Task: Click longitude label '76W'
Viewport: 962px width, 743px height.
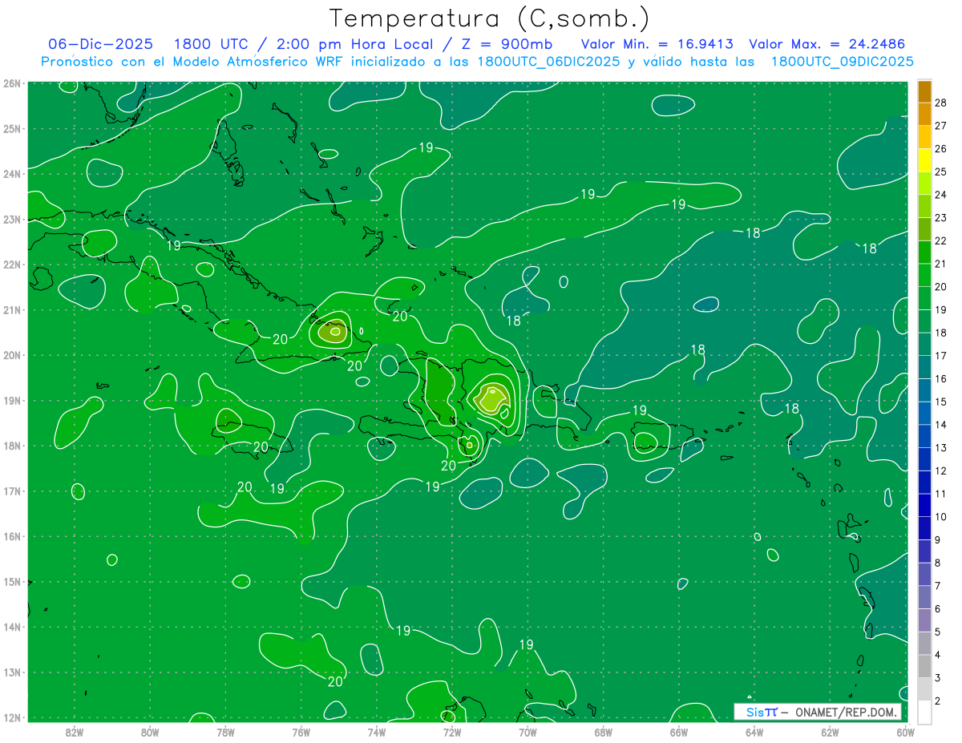Action: coord(301,732)
